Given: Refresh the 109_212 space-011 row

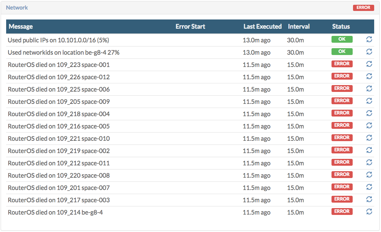Looking at the screenshot, I should [x=369, y=163].
